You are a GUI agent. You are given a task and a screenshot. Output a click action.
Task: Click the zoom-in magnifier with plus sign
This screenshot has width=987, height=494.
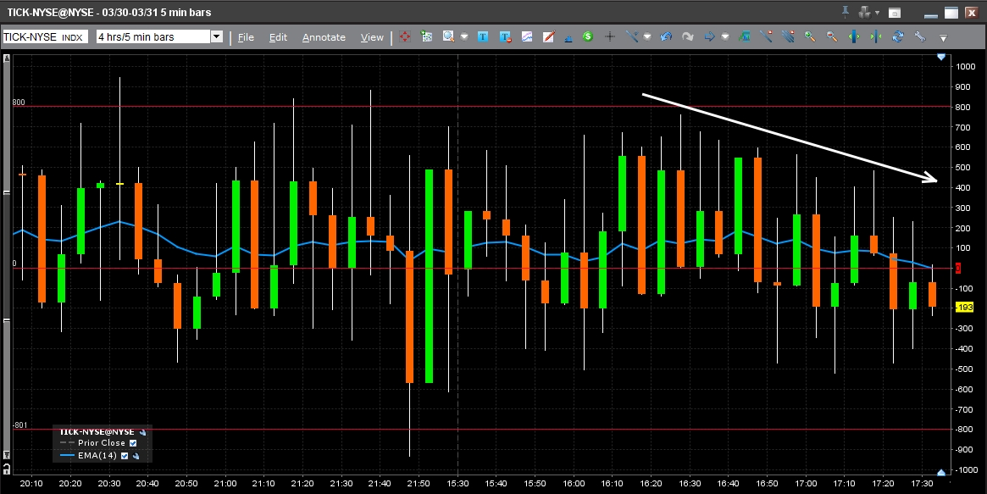[x=810, y=37]
